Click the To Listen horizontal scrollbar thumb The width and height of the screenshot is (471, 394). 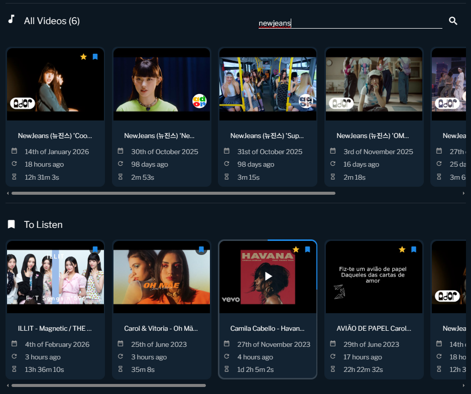(x=108, y=385)
